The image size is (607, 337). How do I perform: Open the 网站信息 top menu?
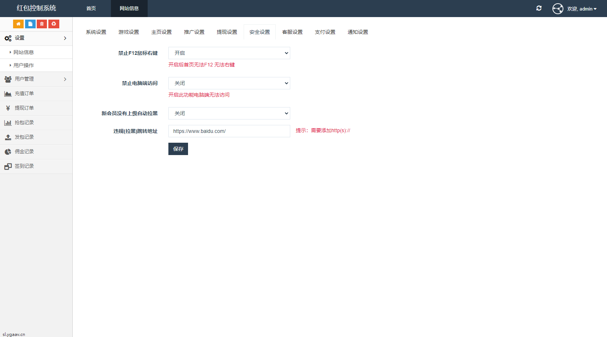pos(129,8)
